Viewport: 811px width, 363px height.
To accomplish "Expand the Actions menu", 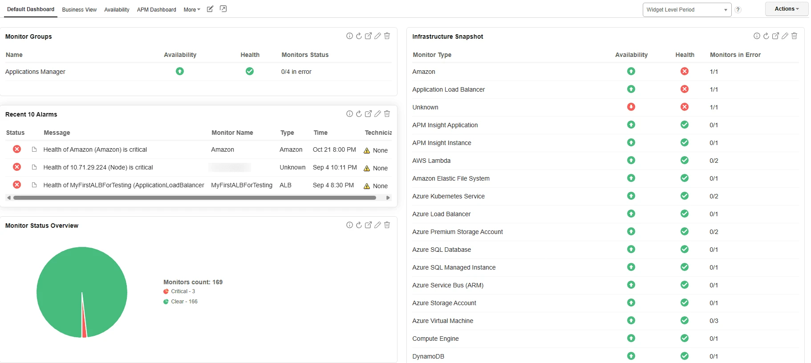I will coord(787,9).
